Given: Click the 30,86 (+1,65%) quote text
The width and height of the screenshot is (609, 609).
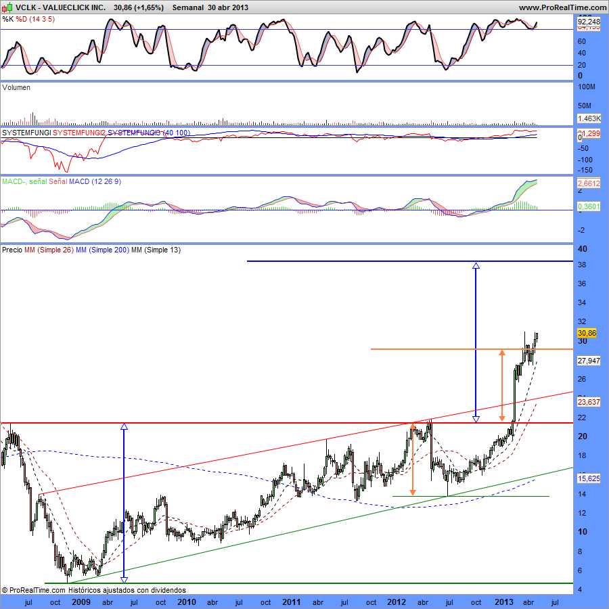Looking at the screenshot, I should tap(139, 7).
